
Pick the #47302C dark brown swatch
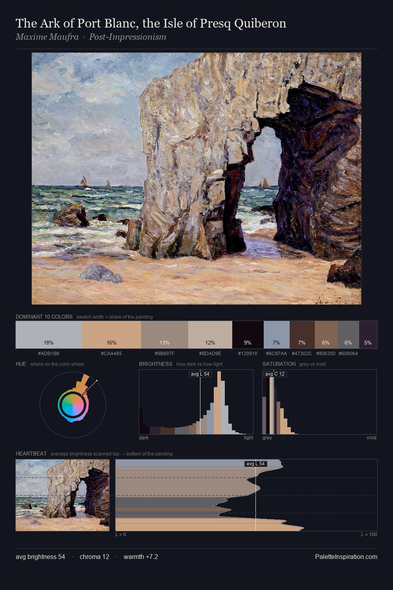coord(302,335)
